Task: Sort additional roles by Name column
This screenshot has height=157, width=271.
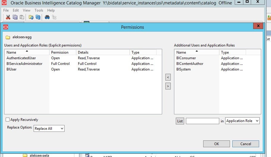Action: (197, 52)
